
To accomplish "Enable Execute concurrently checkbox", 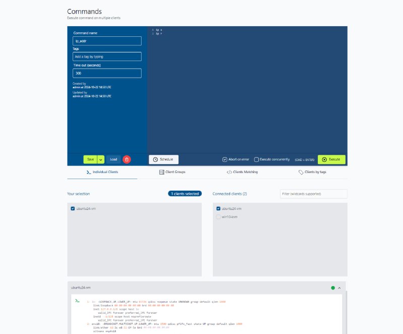I will [x=256, y=159].
